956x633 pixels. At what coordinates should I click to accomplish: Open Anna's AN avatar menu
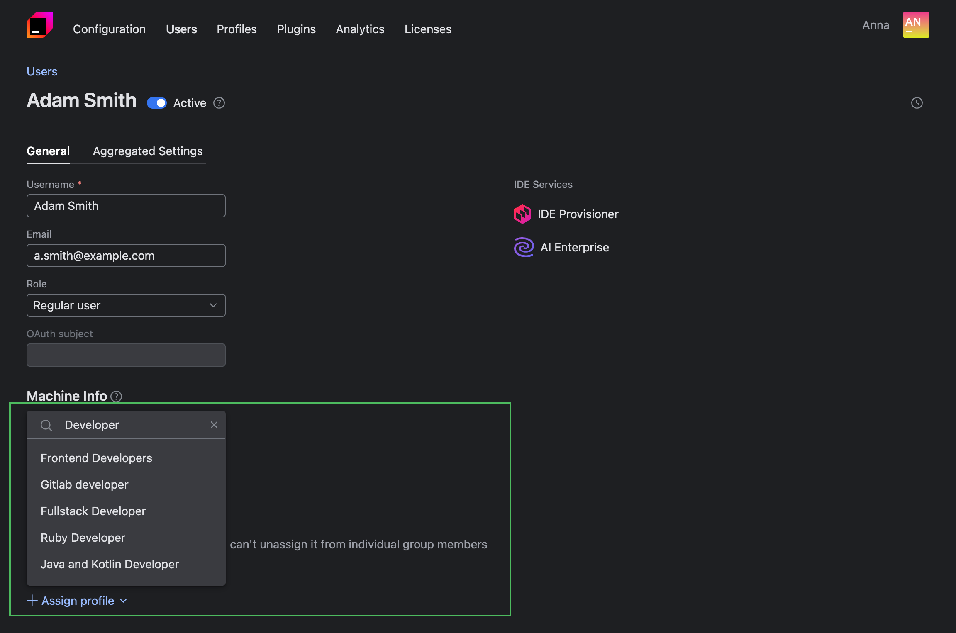coord(916,25)
